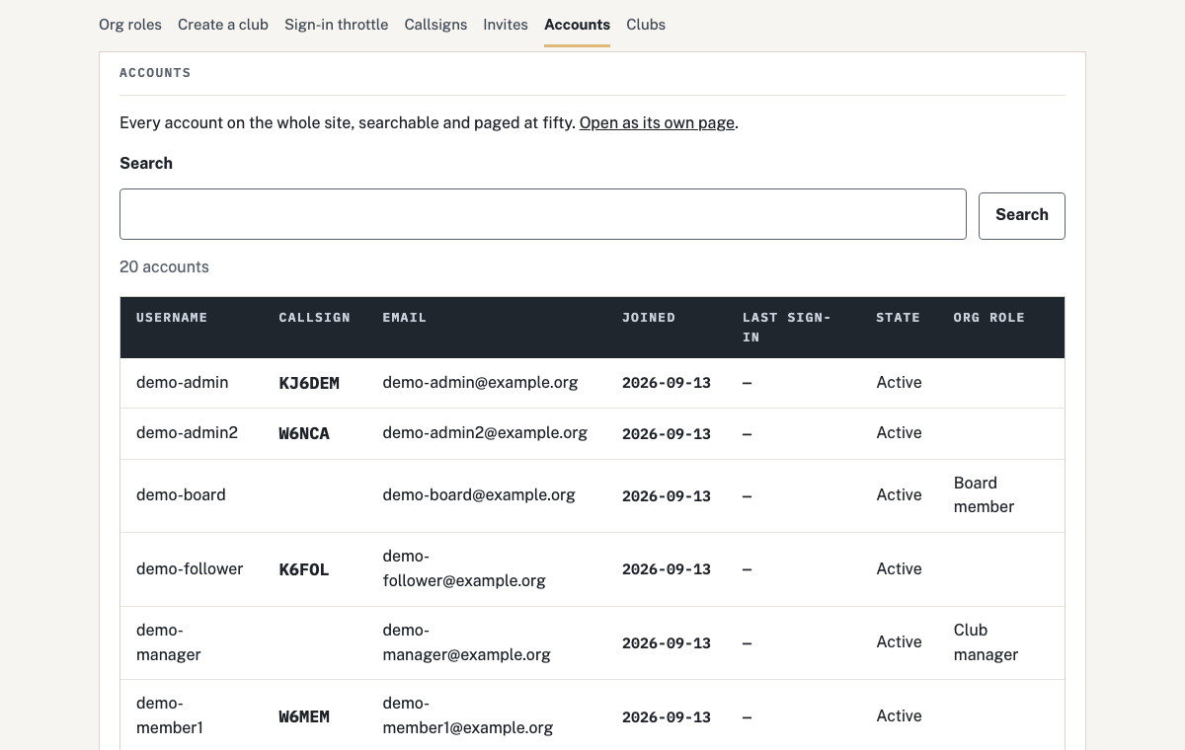Click email demo-follower@example.org

[464, 569]
